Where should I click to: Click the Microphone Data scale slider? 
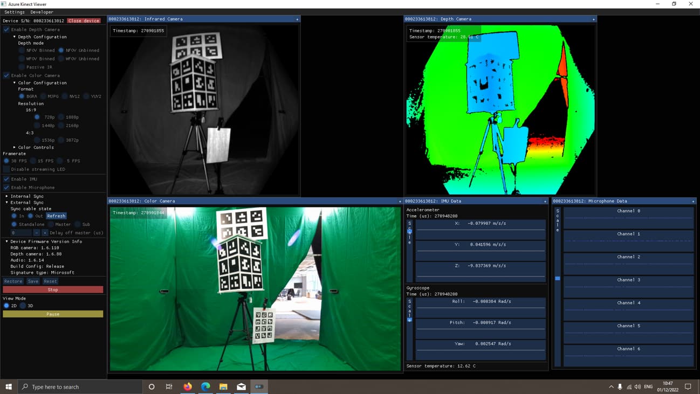click(x=558, y=278)
